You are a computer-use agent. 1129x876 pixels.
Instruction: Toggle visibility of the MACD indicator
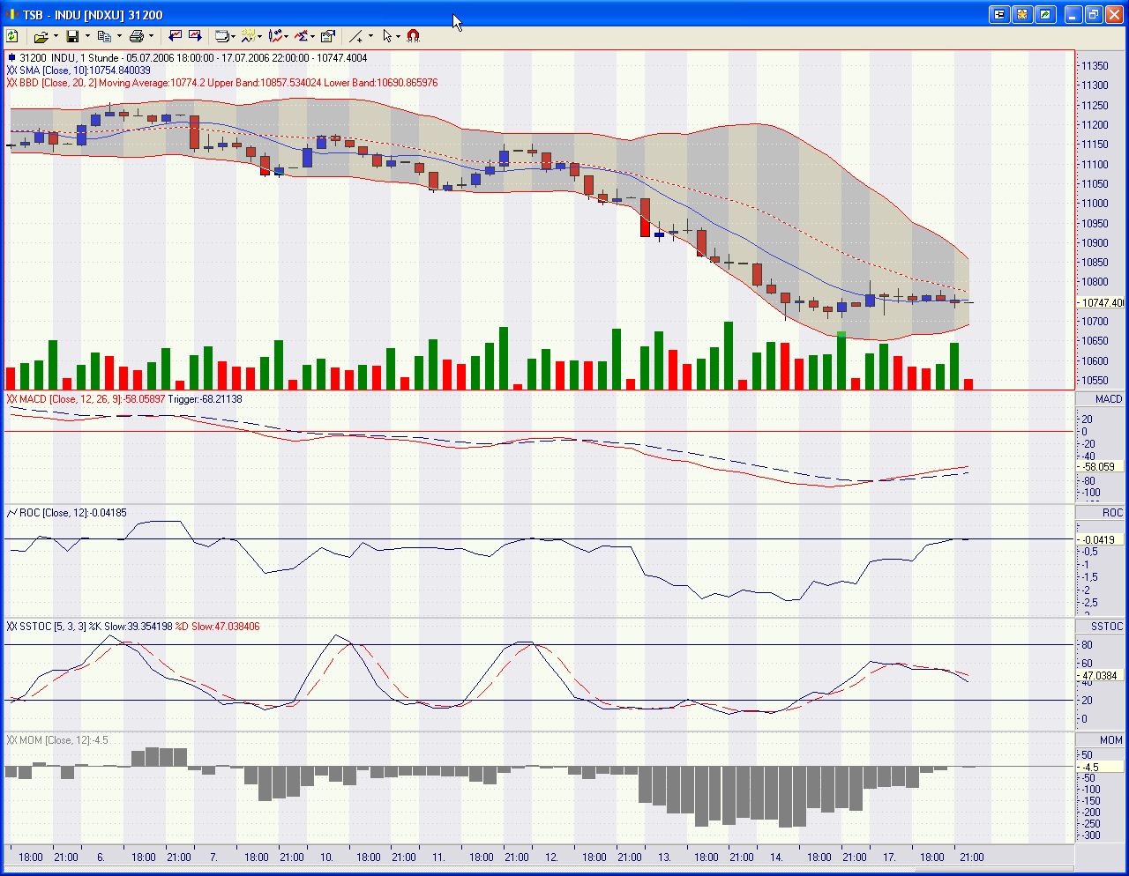(x=11, y=399)
